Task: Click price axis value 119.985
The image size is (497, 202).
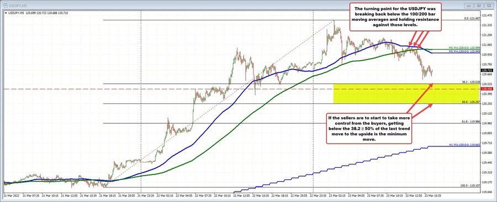Action: [487, 123]
